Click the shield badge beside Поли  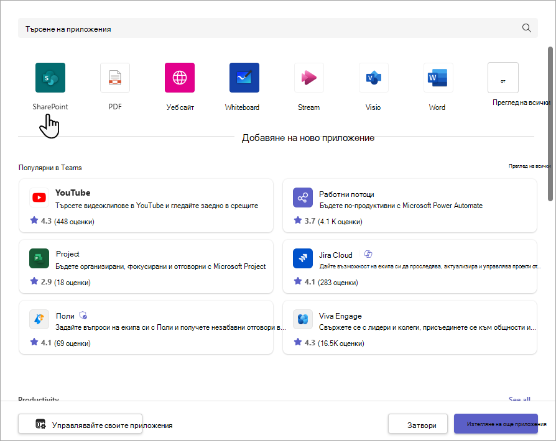(x=83, y=316)
